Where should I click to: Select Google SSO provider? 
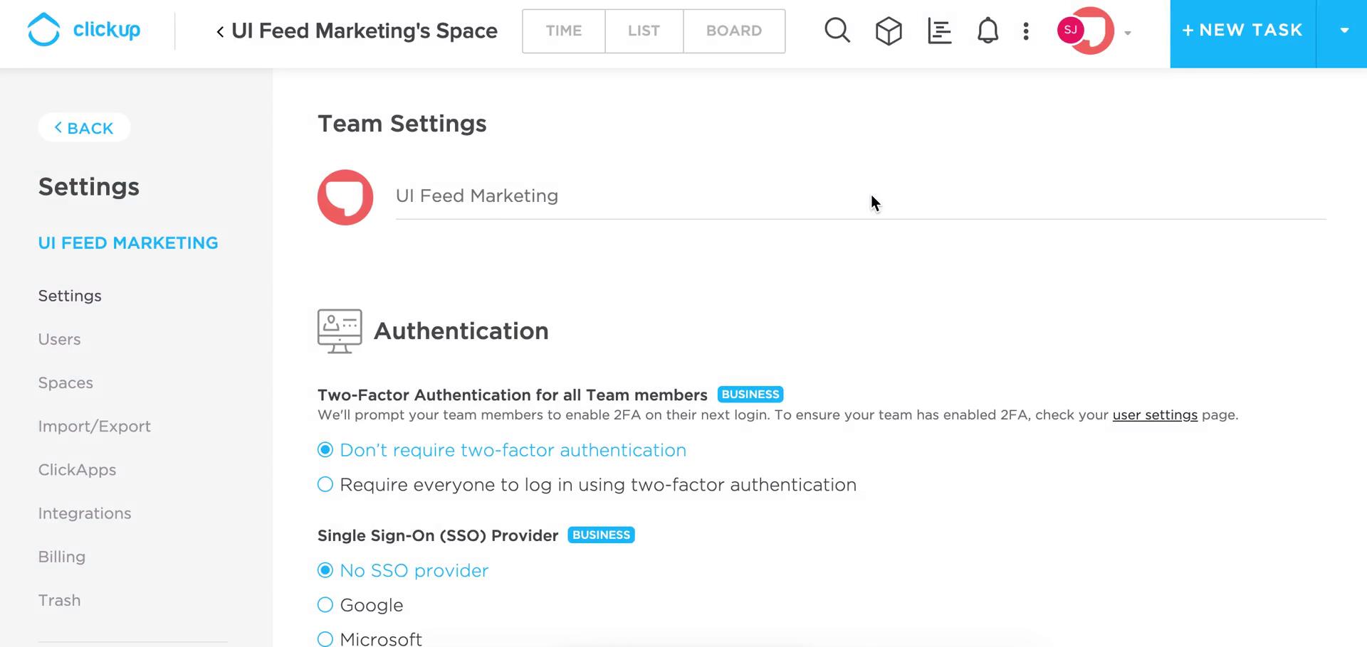click(360, 606)
